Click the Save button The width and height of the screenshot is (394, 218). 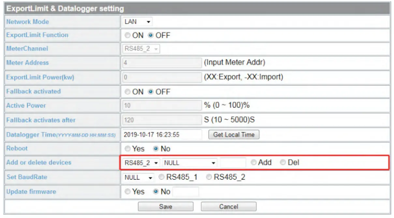pyautogui.click(x=166, y=207)
